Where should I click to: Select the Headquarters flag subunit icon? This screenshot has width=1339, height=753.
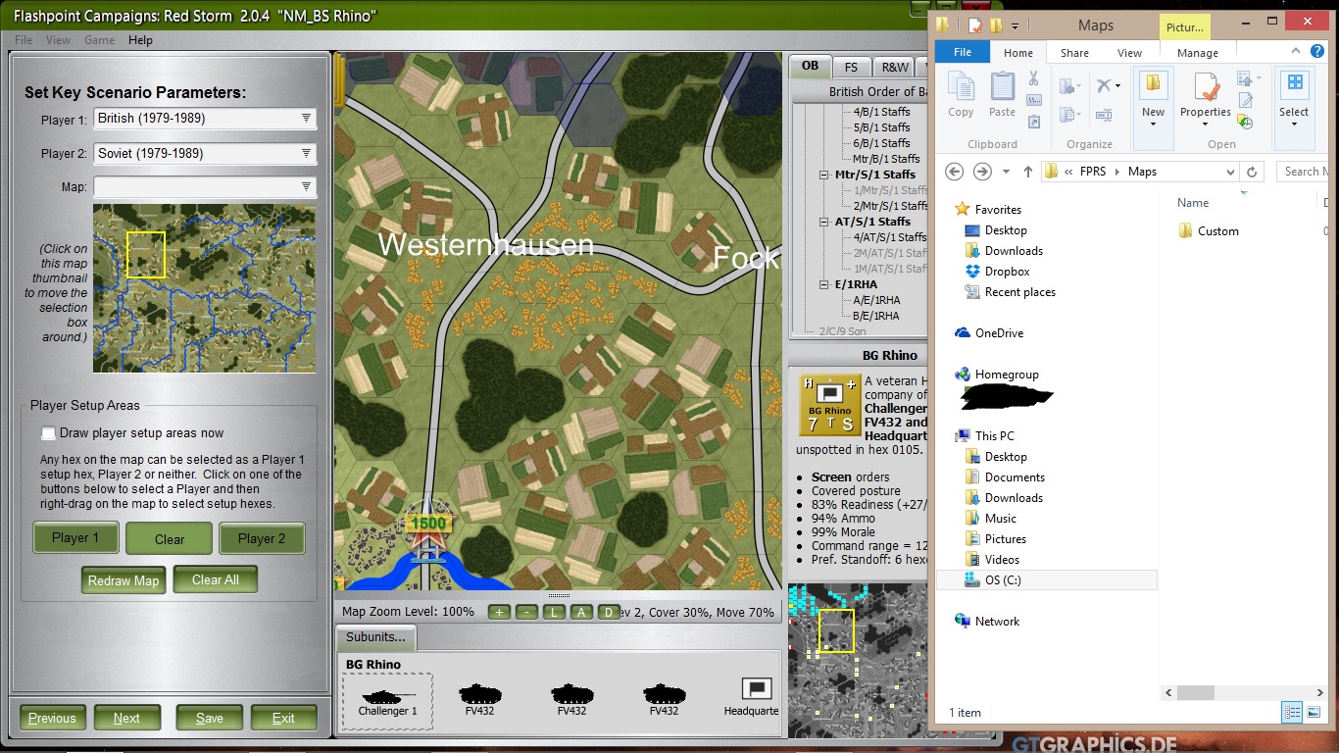click(757, 688)
